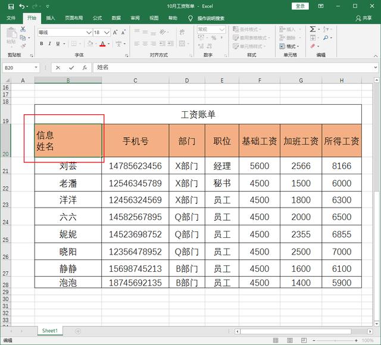Switch to the View ribbon tab

pyautogui.click(x=154, y=18)
